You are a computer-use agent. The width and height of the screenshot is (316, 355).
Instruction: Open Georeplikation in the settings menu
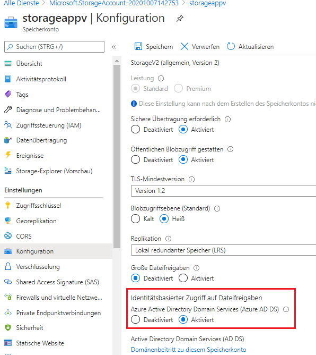[x=36, y=221]
